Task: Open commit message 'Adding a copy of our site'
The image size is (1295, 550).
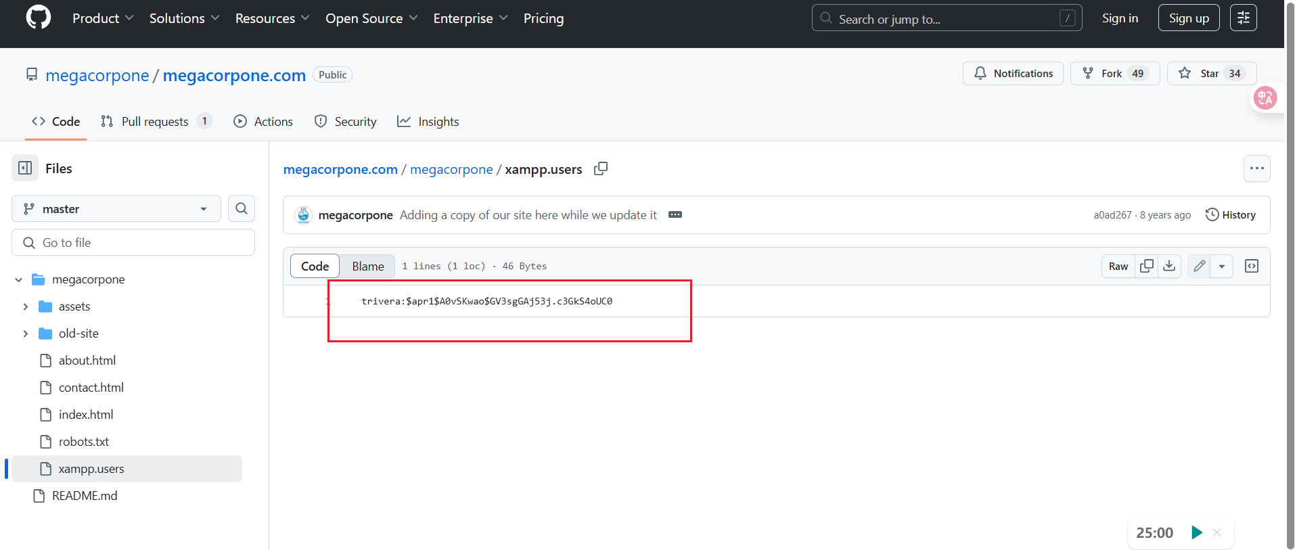Action: (528, 214)
